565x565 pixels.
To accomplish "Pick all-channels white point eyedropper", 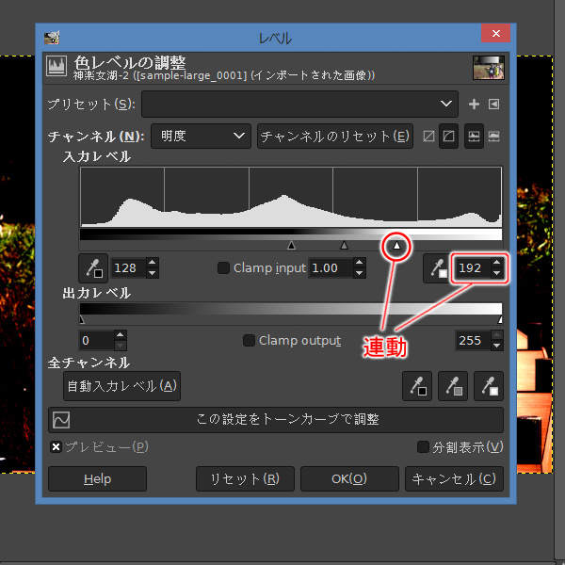I will coord(489,386).
